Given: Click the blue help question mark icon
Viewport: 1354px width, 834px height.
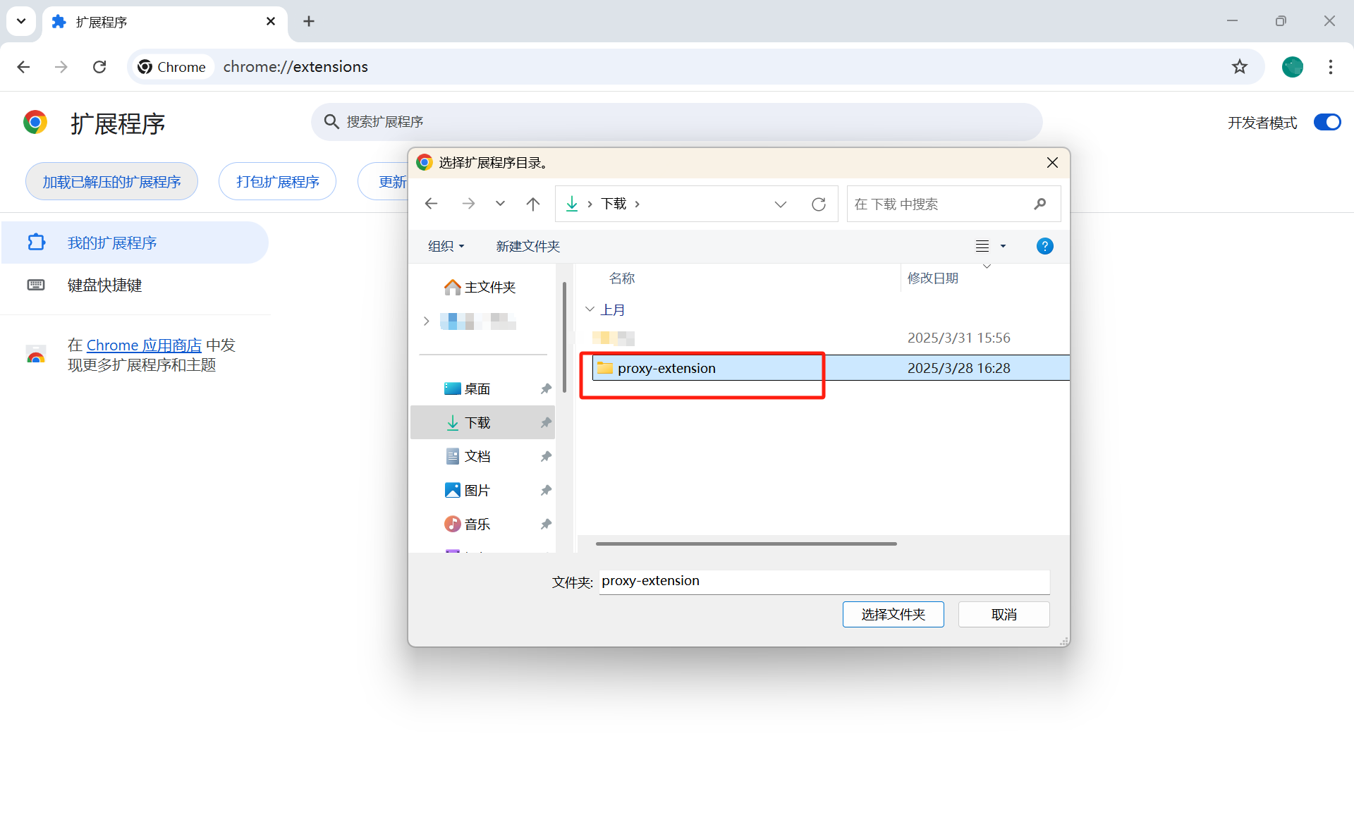Looking at the screenshot, I should point(1044,246).
